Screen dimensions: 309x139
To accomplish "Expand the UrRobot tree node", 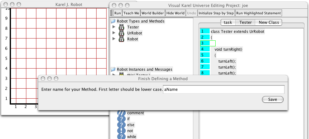I will click(x=114, y=33).
